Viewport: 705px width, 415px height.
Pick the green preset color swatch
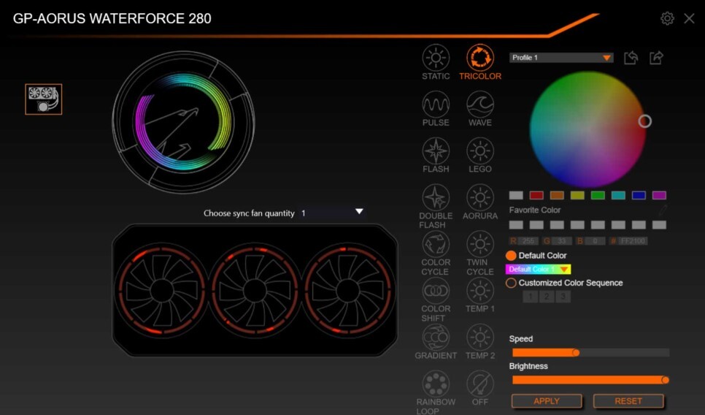598,195
